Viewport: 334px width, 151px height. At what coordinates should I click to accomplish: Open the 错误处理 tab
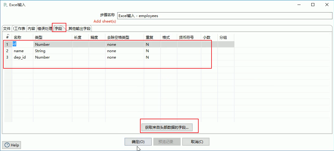45,29
